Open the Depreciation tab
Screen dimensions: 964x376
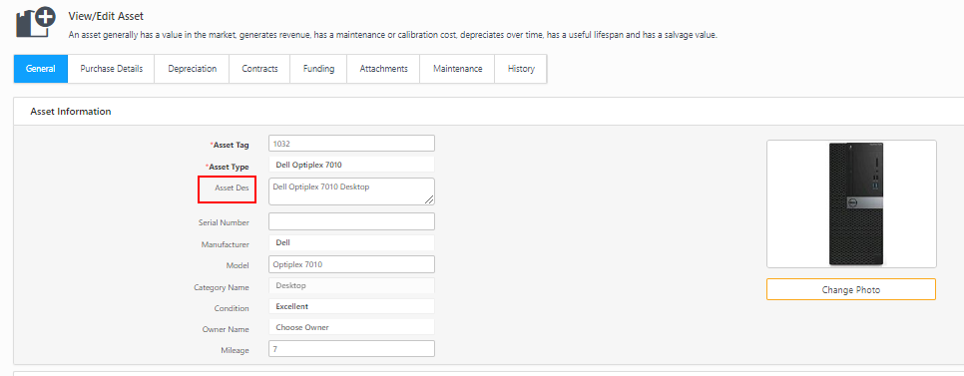coord(193,69)
